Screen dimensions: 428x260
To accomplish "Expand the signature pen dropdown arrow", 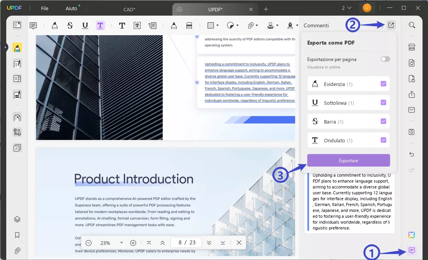I will pyautogui.click(x=297, y=26).
